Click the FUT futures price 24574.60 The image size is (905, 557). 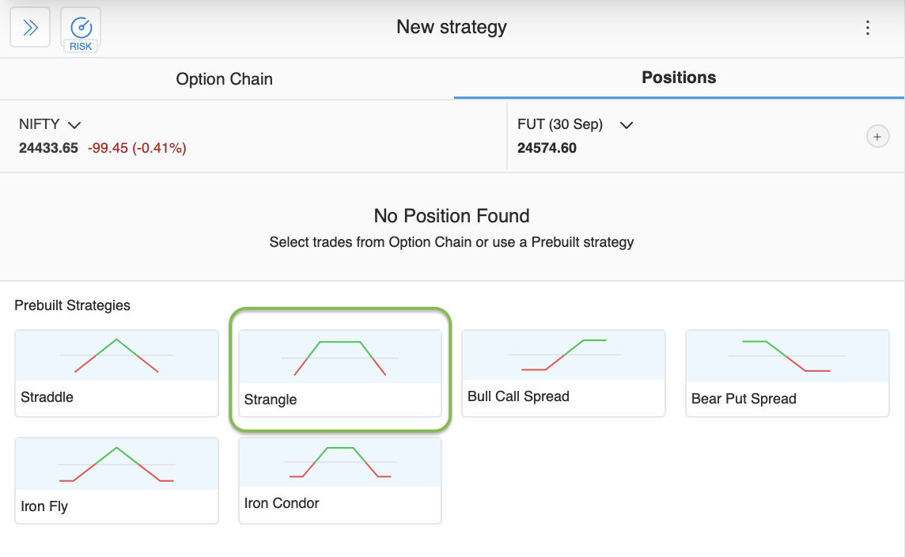pos(547,147)
